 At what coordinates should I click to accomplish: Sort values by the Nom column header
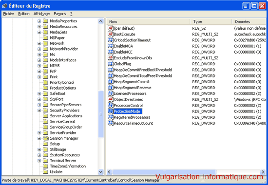point(148,21)
